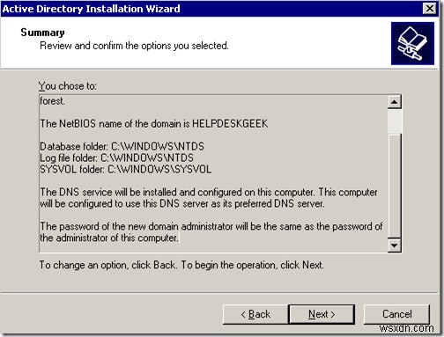Image resolution: width=444 pixels, height=337 pixels.
Task: Click the NetBIOS name HELPDESKGEEK line
Action: (154, 124)
